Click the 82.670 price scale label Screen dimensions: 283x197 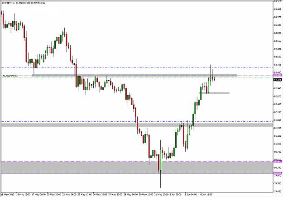(x=278, y=96)
